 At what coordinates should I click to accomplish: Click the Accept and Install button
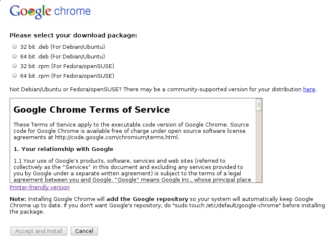[39, 231]
